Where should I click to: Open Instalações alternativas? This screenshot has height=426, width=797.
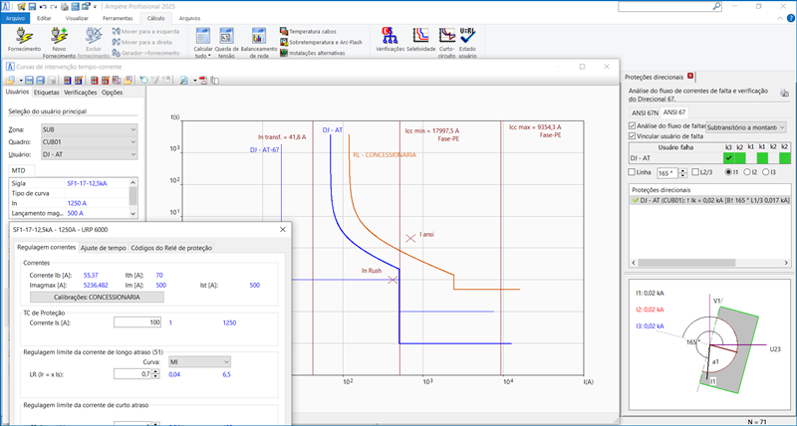click(312, 53)
